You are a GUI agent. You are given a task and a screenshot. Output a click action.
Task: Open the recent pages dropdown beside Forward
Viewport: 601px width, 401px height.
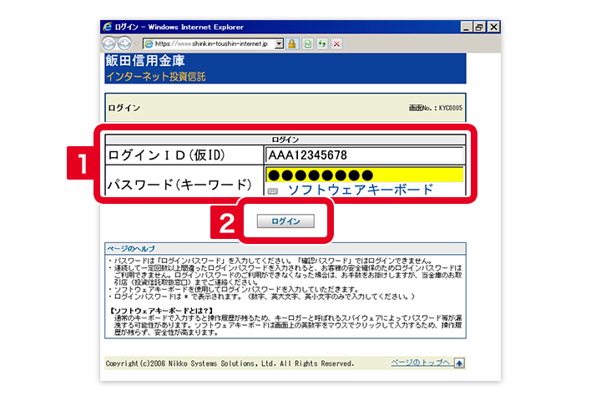(x=136, y=43)
